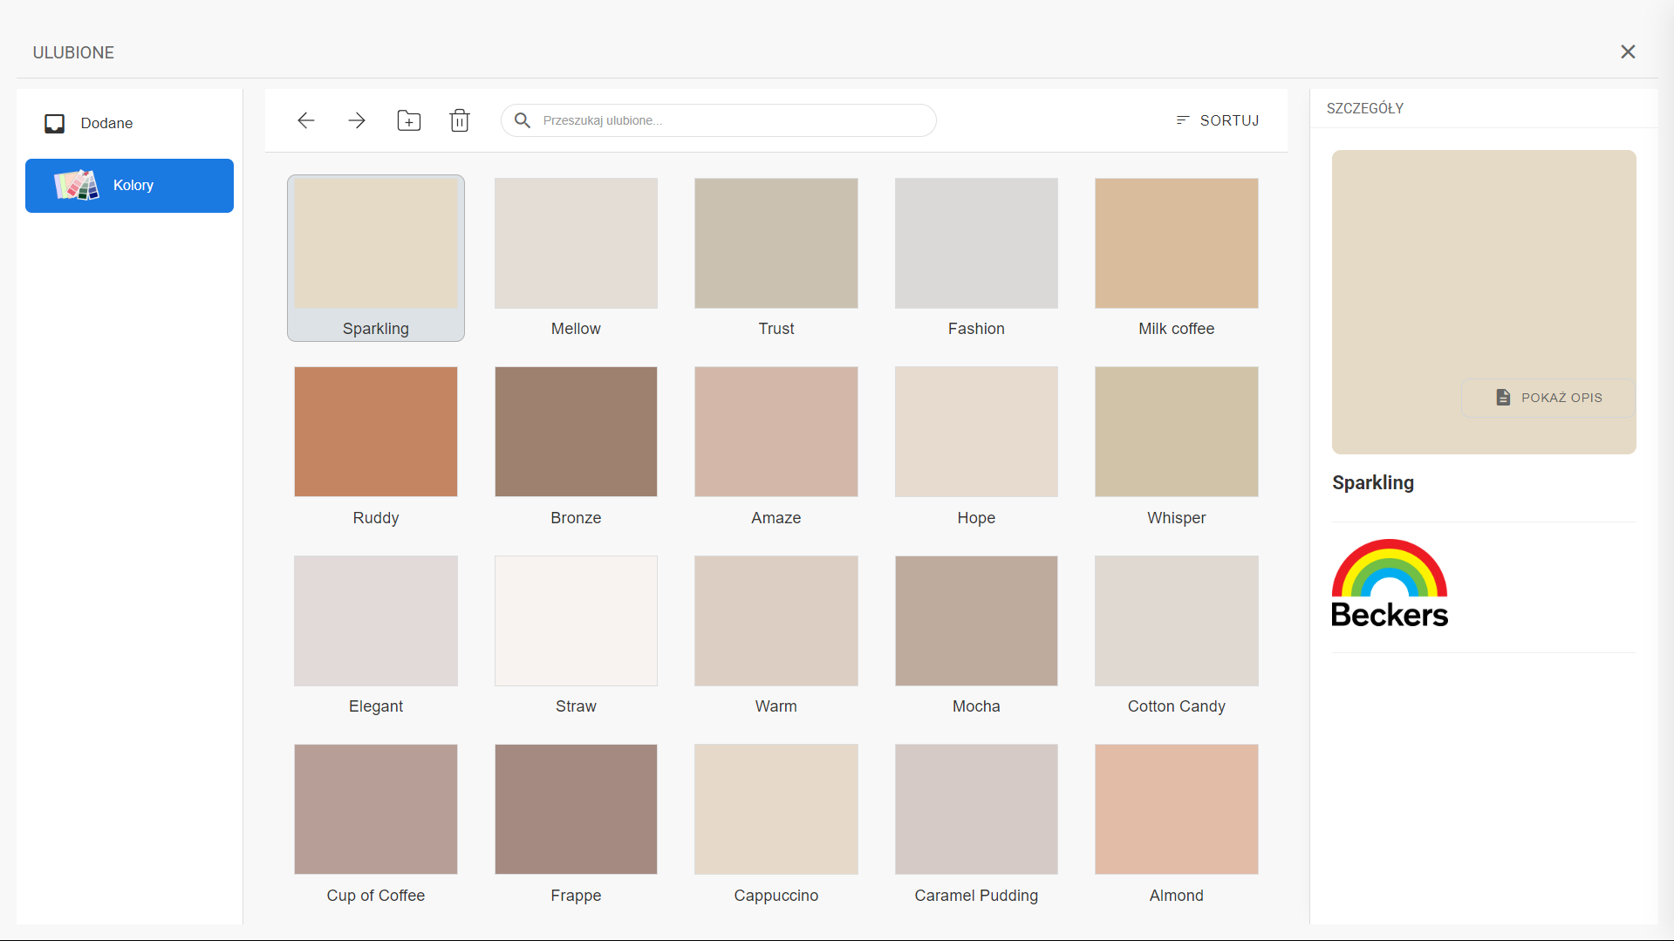The width and height of the screenshot is (1674, 941).
Task: Create a new folder with the folder-plus icon
Action: (408, 120)
